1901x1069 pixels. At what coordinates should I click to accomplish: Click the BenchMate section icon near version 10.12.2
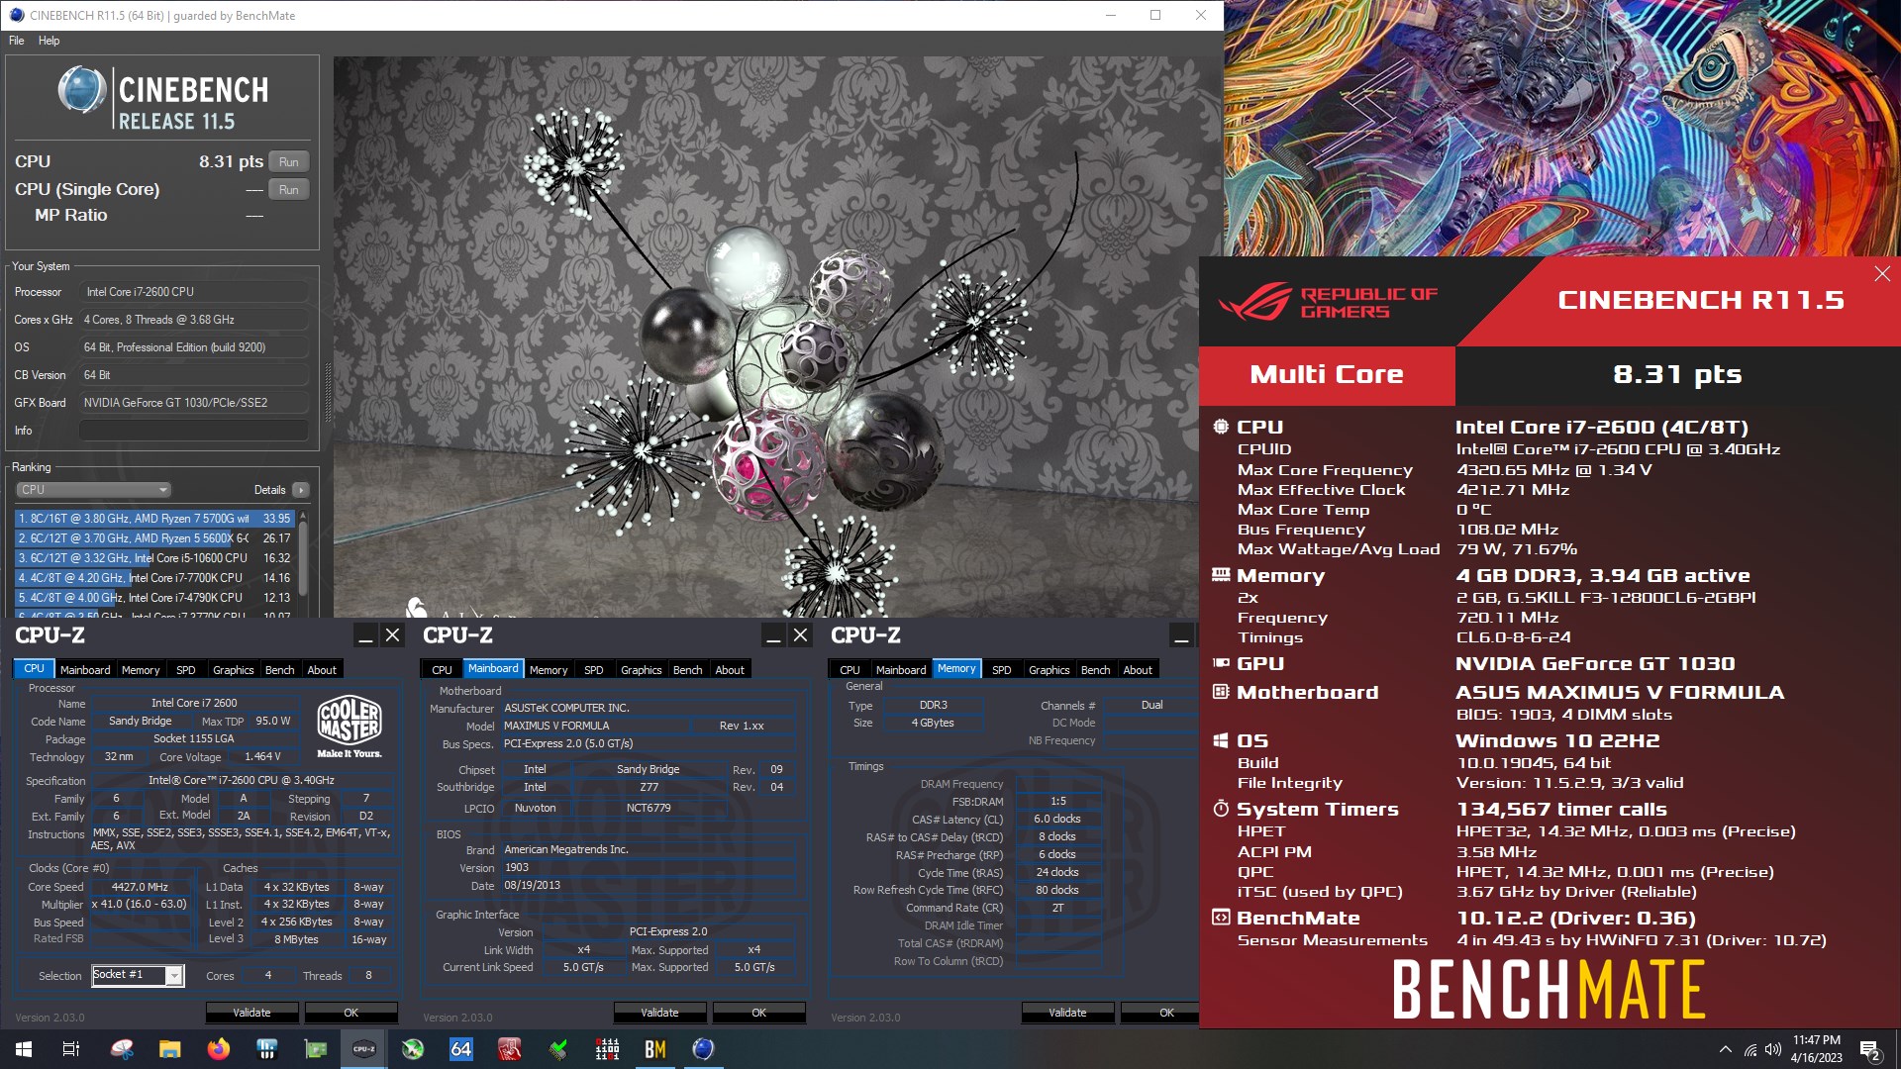pyautogui.click(x=1221, y=918)
